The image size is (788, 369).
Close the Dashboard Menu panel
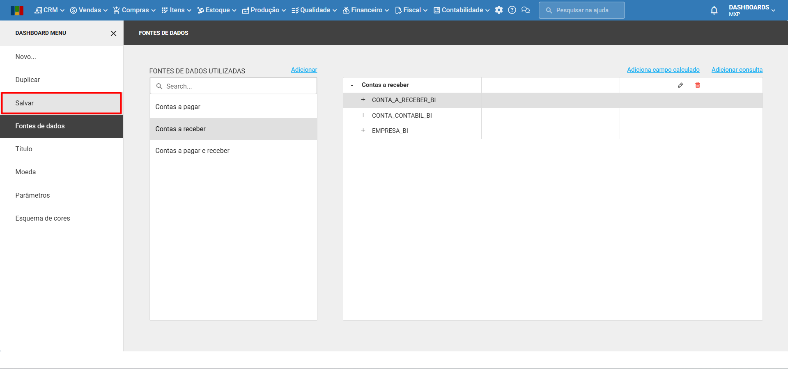coord(113,33)
